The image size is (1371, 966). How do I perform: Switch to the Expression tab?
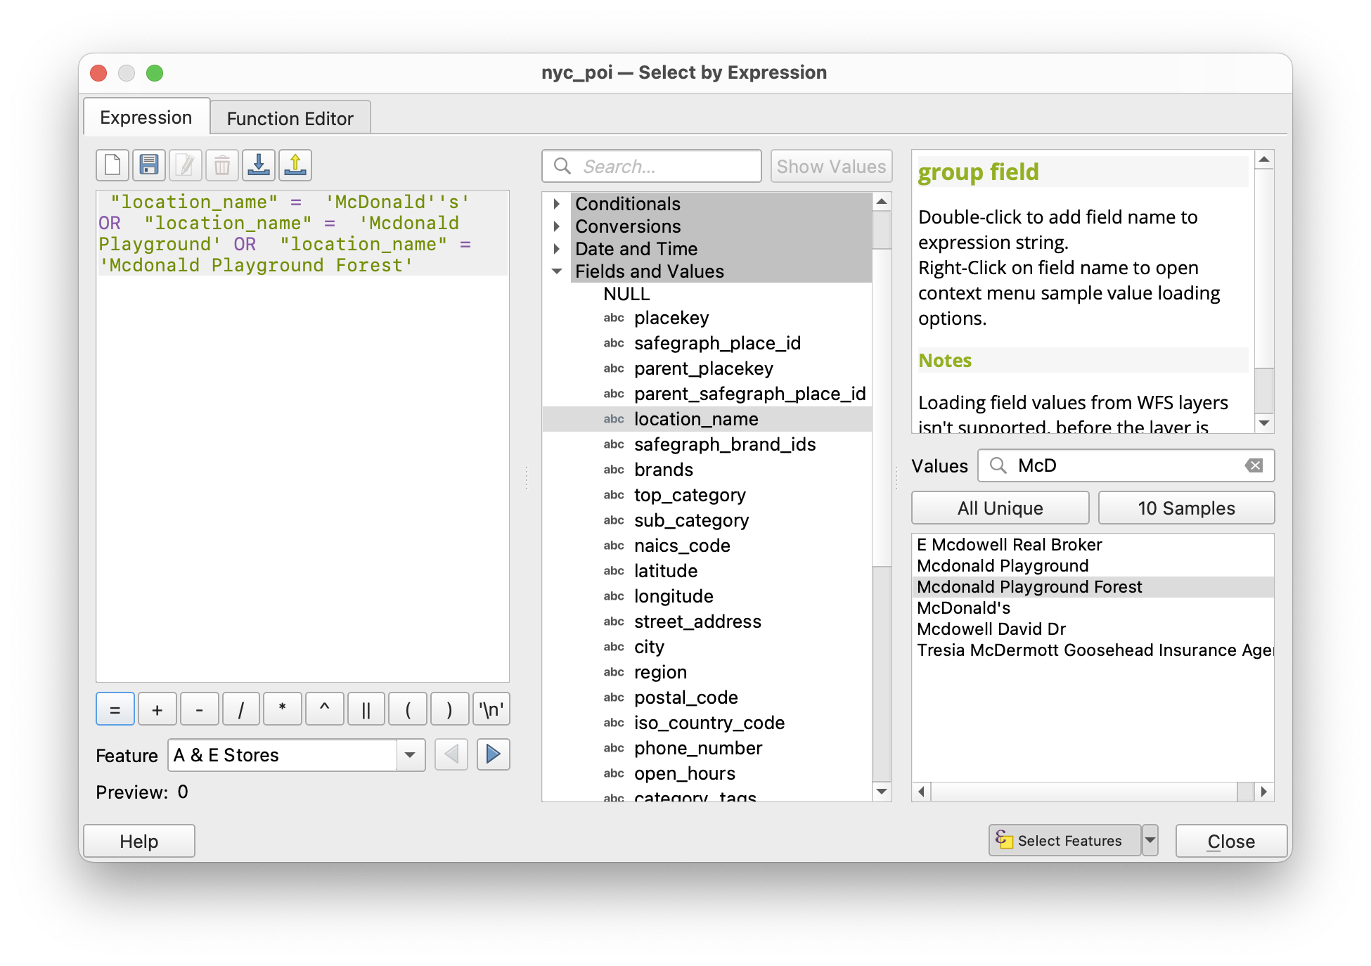[146, 117]
